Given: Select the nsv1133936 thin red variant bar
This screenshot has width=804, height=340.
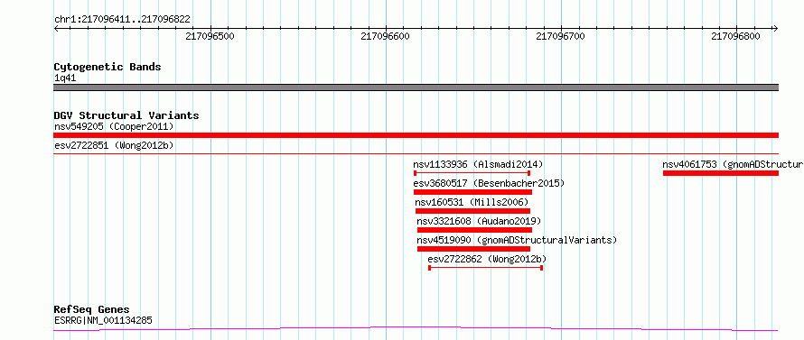Looking at the screenshot, I should [x=472, y=173].
